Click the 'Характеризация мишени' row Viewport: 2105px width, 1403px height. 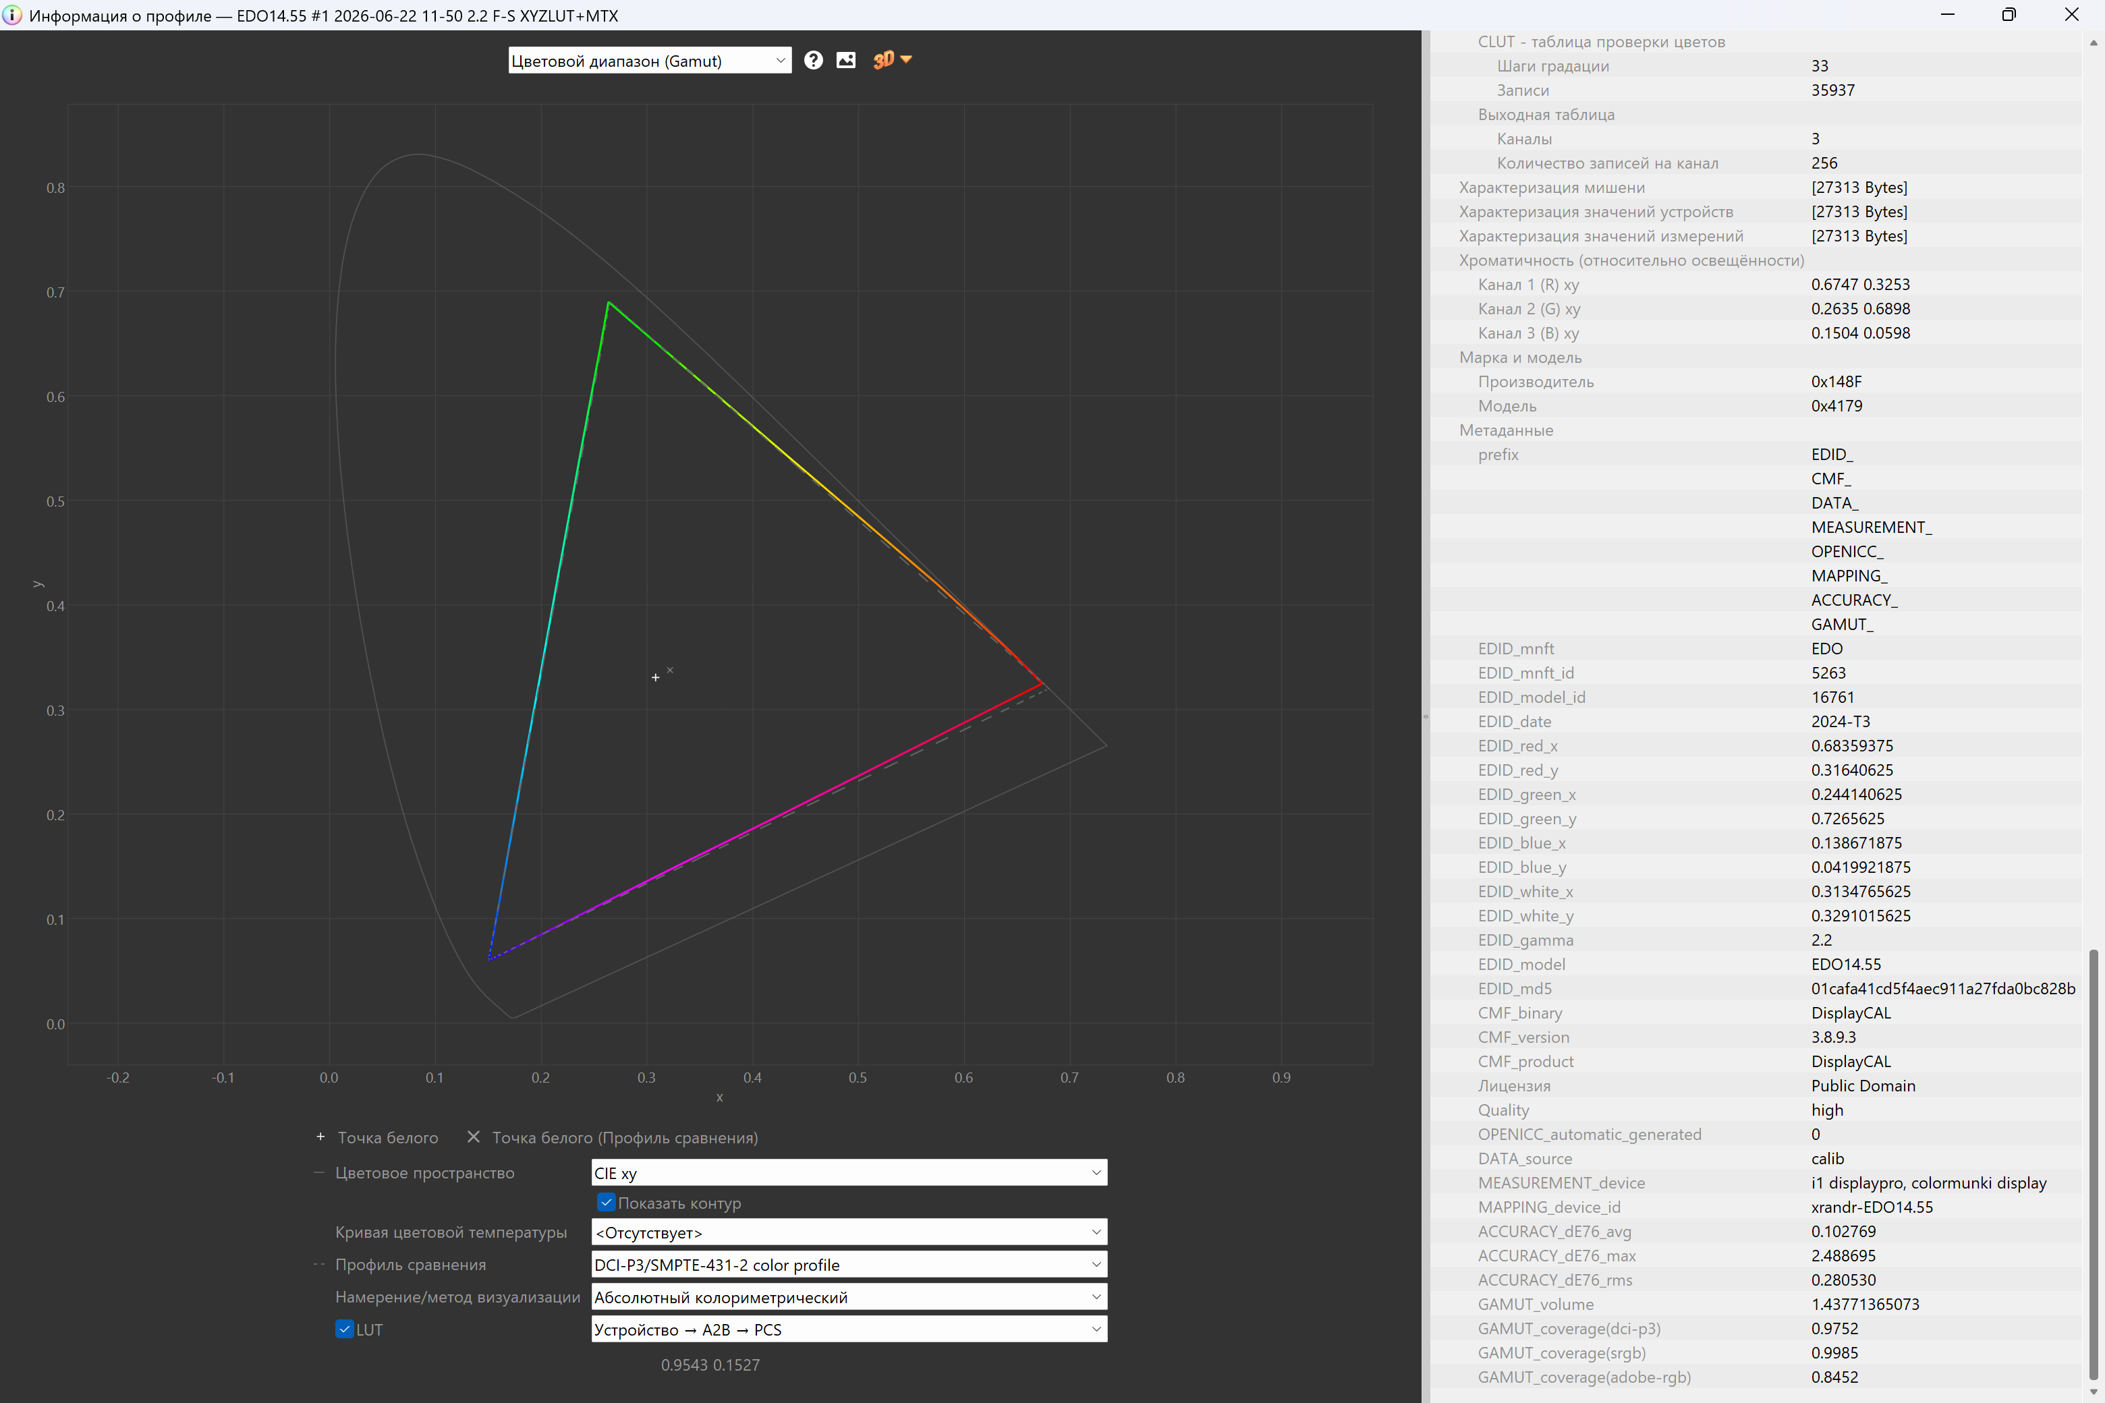point(1756,187)
